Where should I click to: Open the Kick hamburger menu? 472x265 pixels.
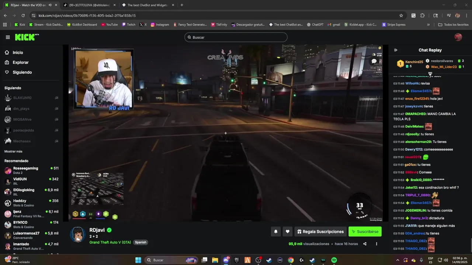point(8,37)
